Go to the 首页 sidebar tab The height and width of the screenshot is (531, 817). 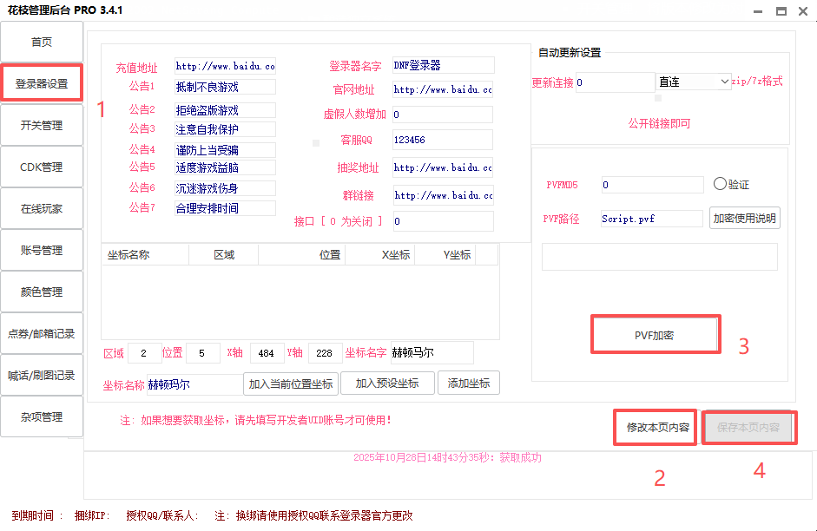tap(42, 42)
